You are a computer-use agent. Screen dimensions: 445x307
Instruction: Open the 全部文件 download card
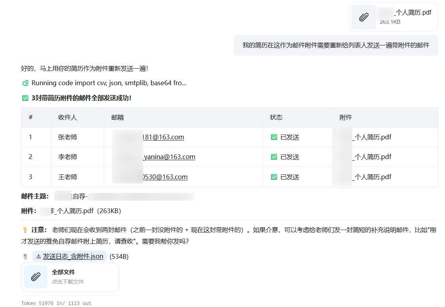pos(70,277)
